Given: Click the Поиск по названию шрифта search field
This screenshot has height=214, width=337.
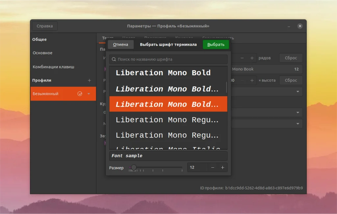Looking at the screenshot, I should (168, 59).
